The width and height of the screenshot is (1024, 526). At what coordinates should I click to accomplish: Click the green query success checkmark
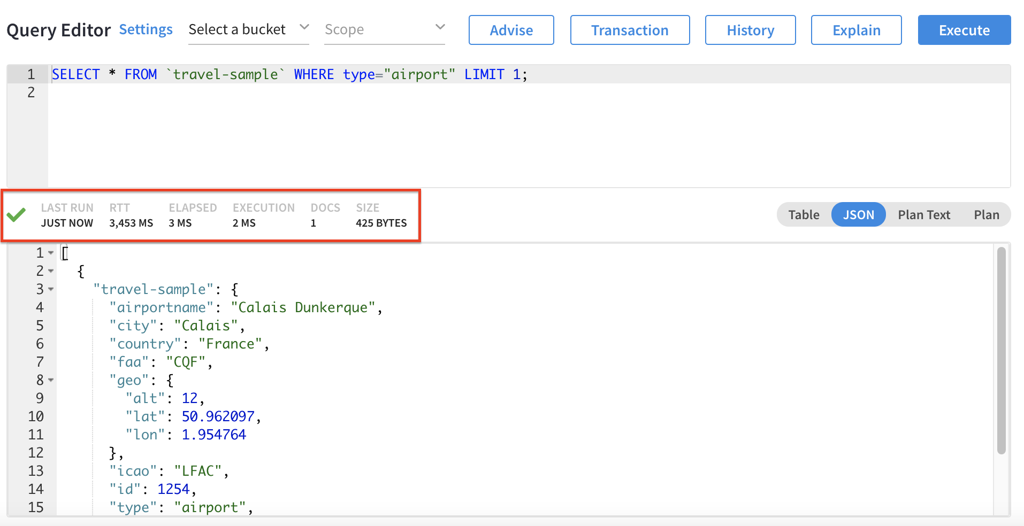(17, 214)
